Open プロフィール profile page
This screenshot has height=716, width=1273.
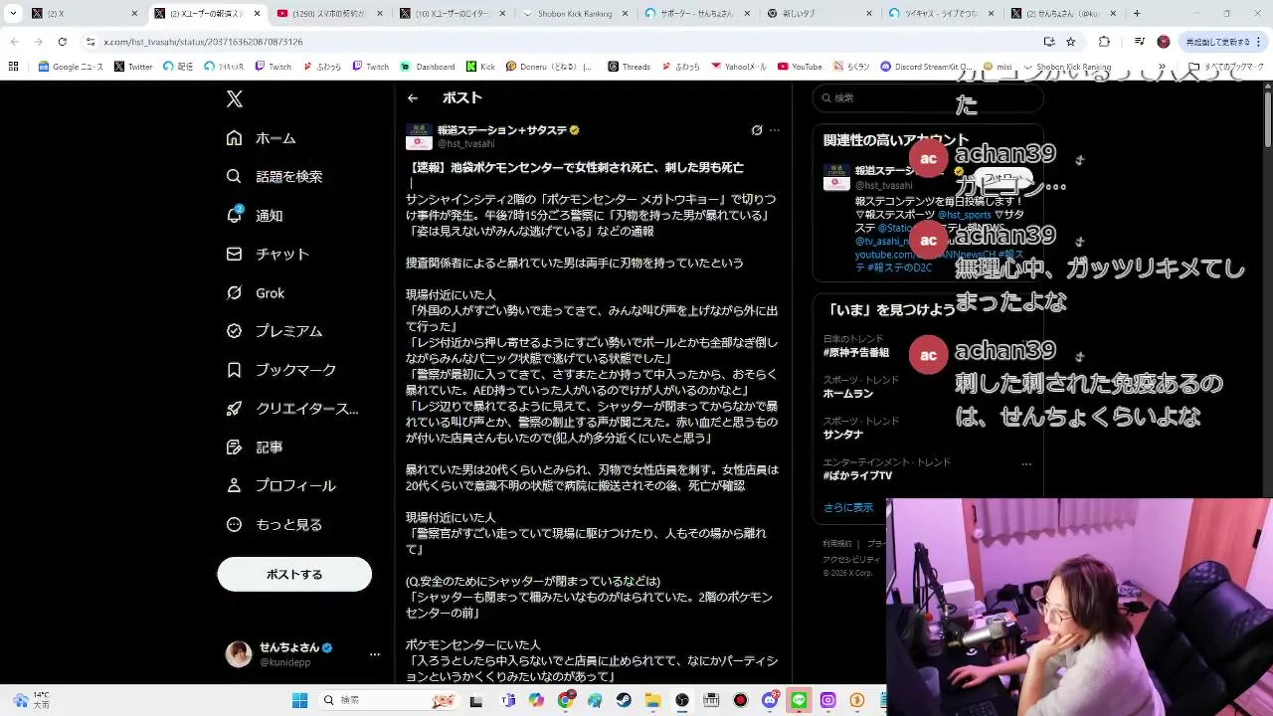281,486
